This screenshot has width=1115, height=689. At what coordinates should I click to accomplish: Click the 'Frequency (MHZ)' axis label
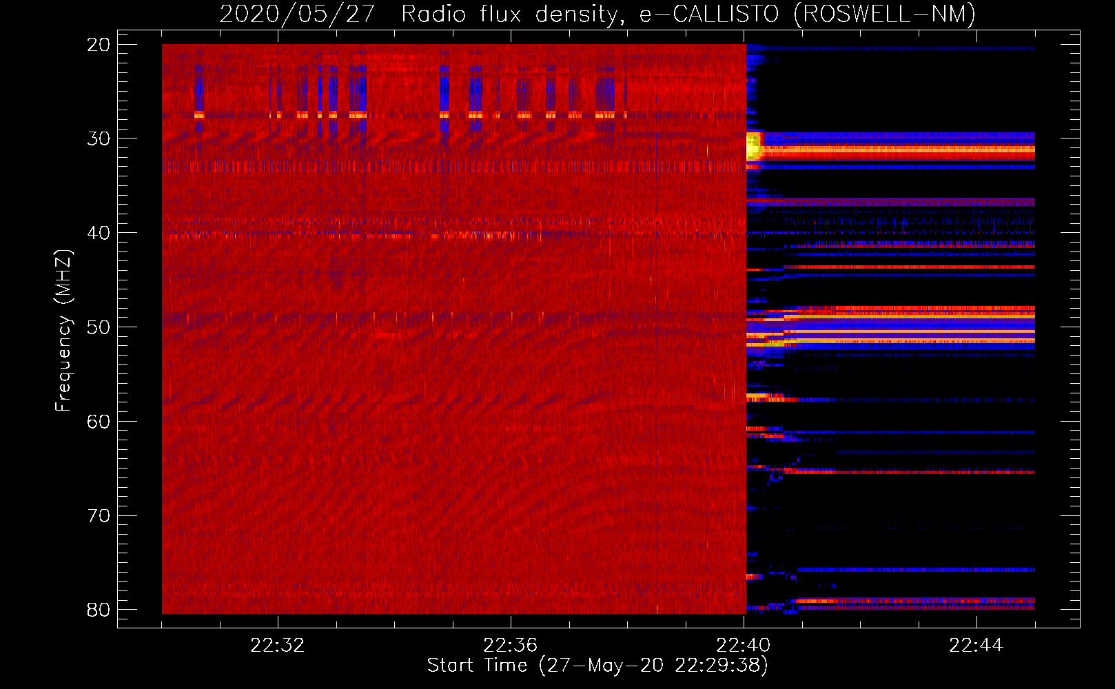tap(63, 331)
